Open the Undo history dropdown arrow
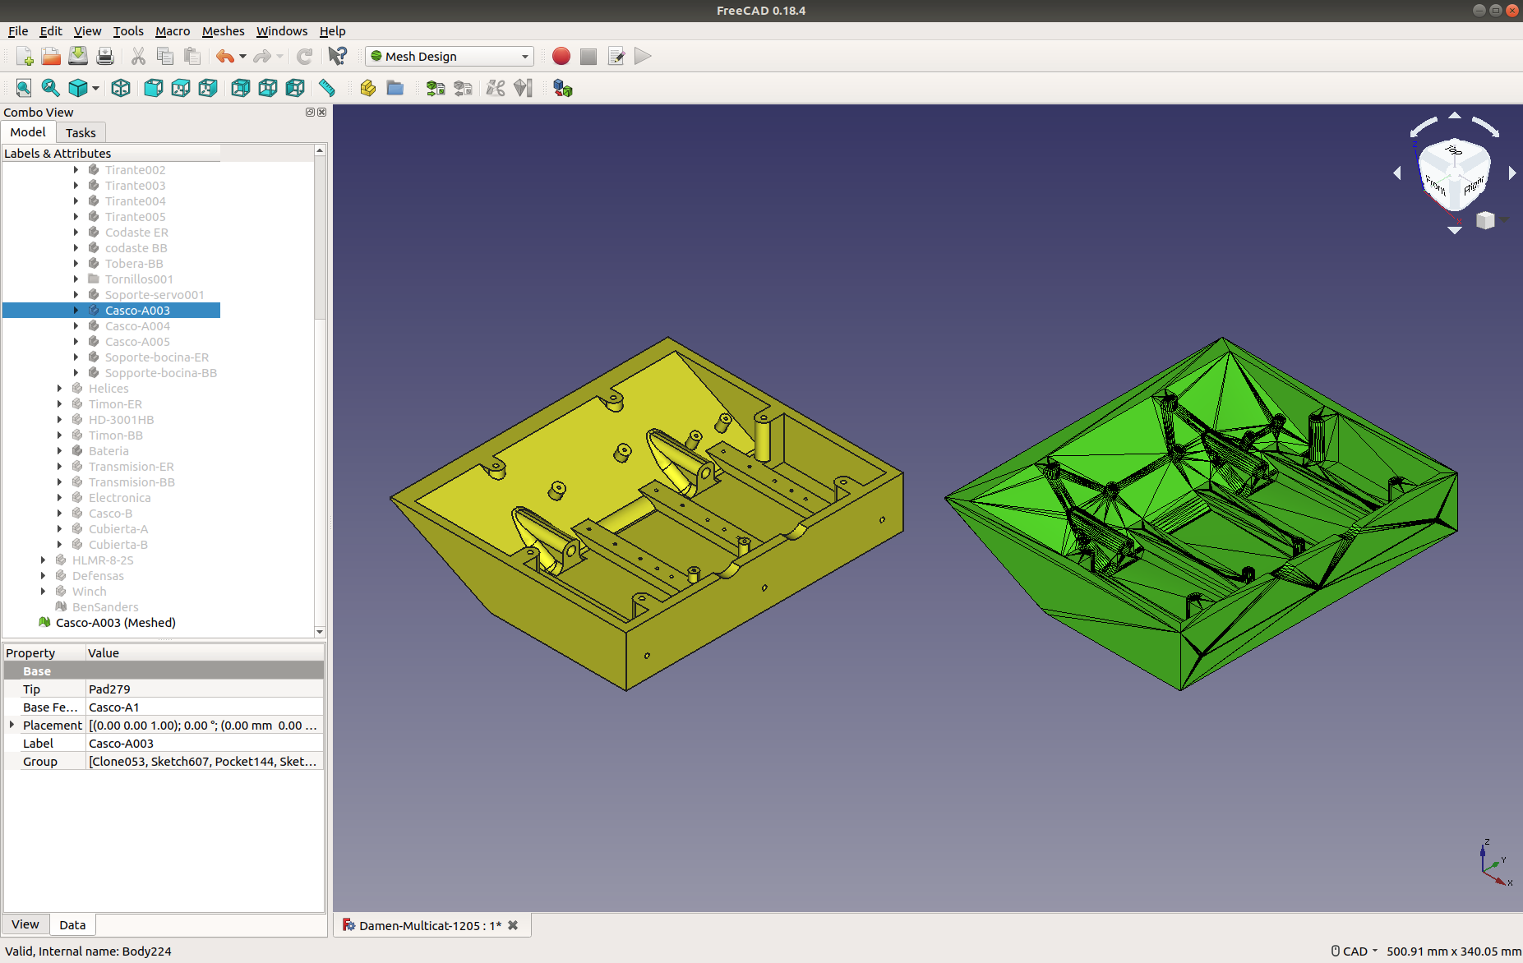This screenshot has width=1523, height=963. [242, 56]
